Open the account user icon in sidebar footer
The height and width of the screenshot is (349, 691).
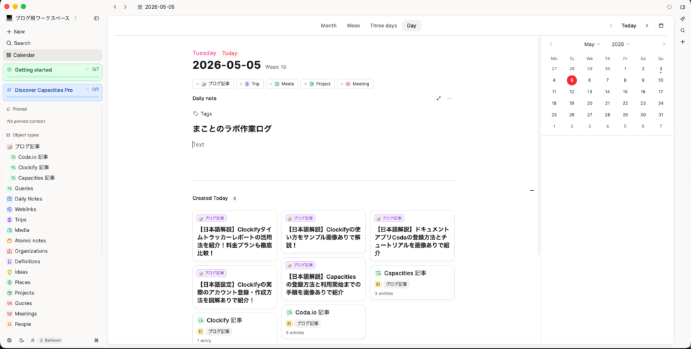point(32,340)
